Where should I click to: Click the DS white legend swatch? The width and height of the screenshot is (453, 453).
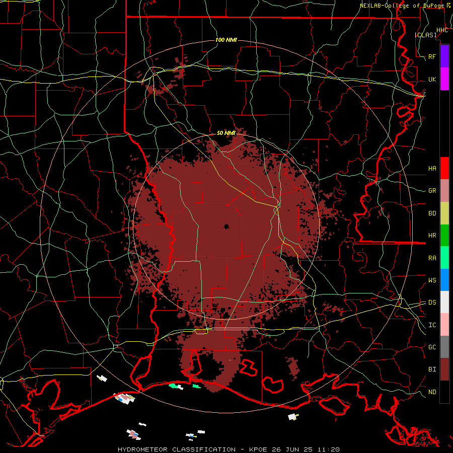[x=444, y=302]
